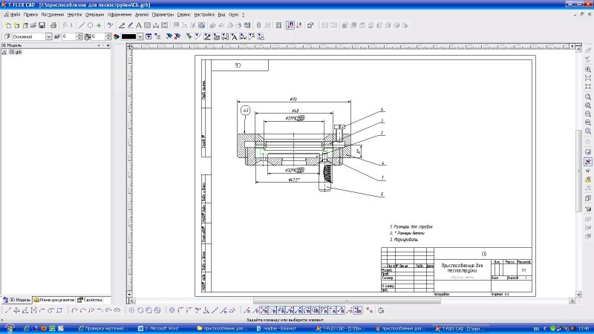The height and width of the screenshot is (334, 594).
Task: Click the Open file folder icon
Action: 33,25
